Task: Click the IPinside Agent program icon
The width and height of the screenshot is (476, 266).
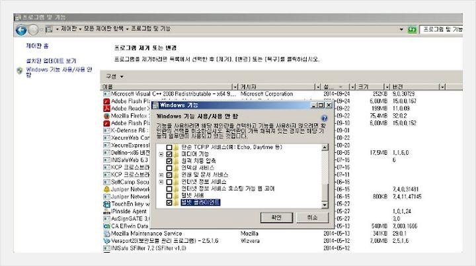Action: click(106, 211)
